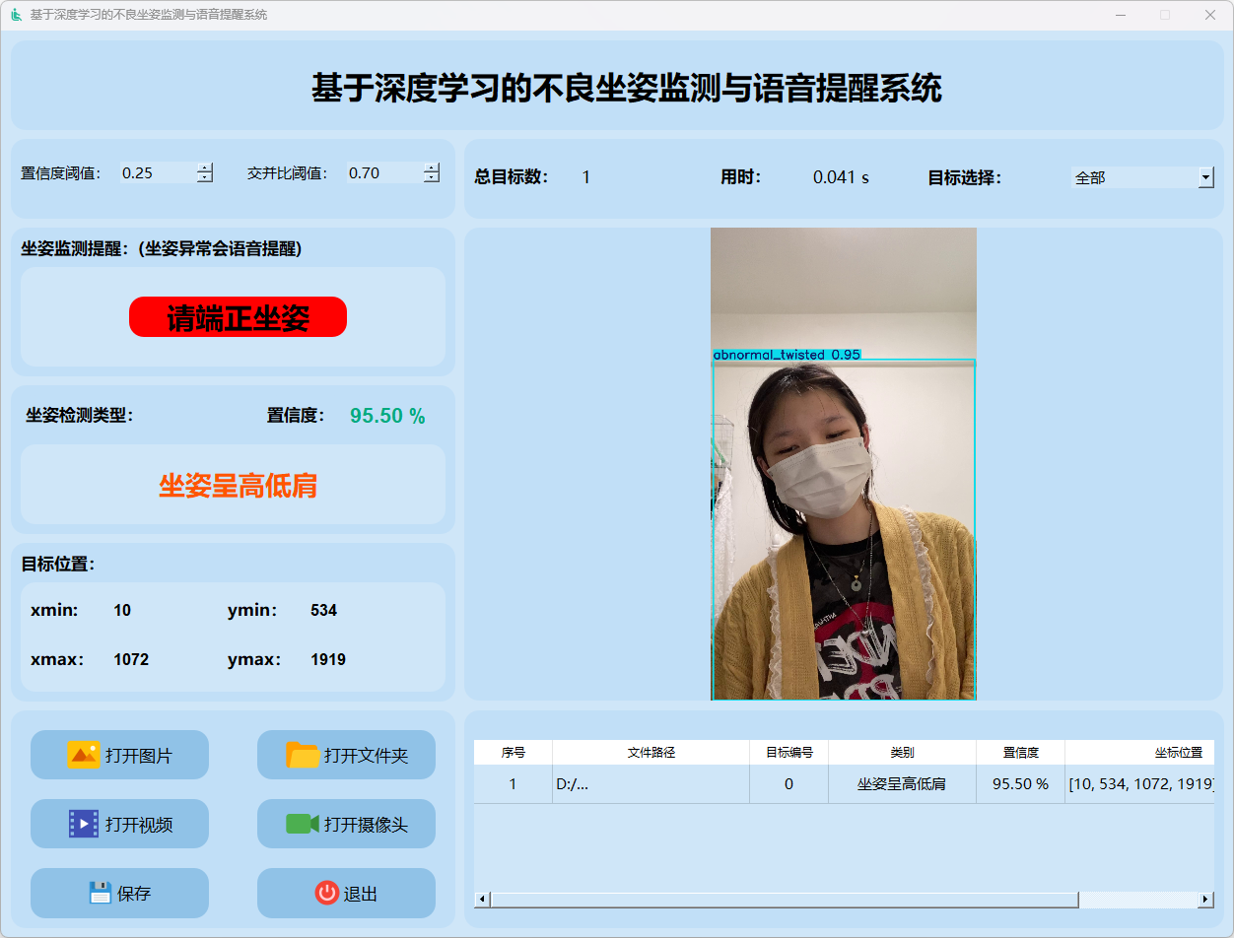This screenshot has height=938, width=1234.
Task: Click the 序号 column header
Action: point(514,752)
